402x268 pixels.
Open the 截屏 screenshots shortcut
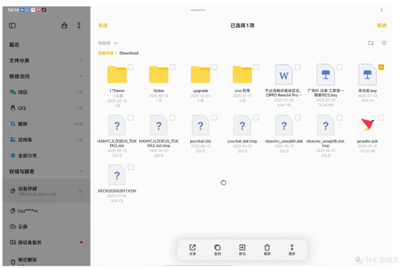[46, 124]
